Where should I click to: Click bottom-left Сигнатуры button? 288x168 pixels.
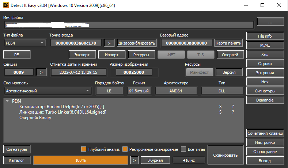pyautogui.click(x=17, y=149)
